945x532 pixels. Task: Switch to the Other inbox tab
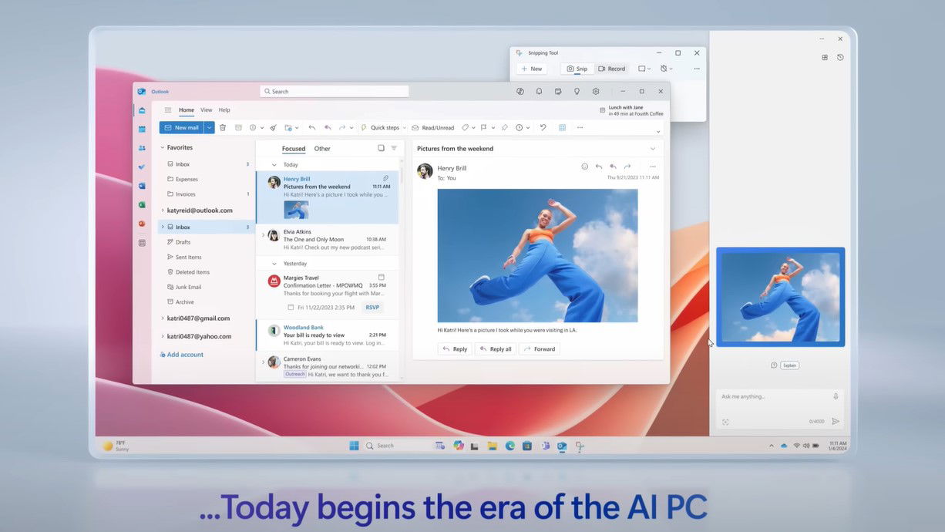point(322,149)
